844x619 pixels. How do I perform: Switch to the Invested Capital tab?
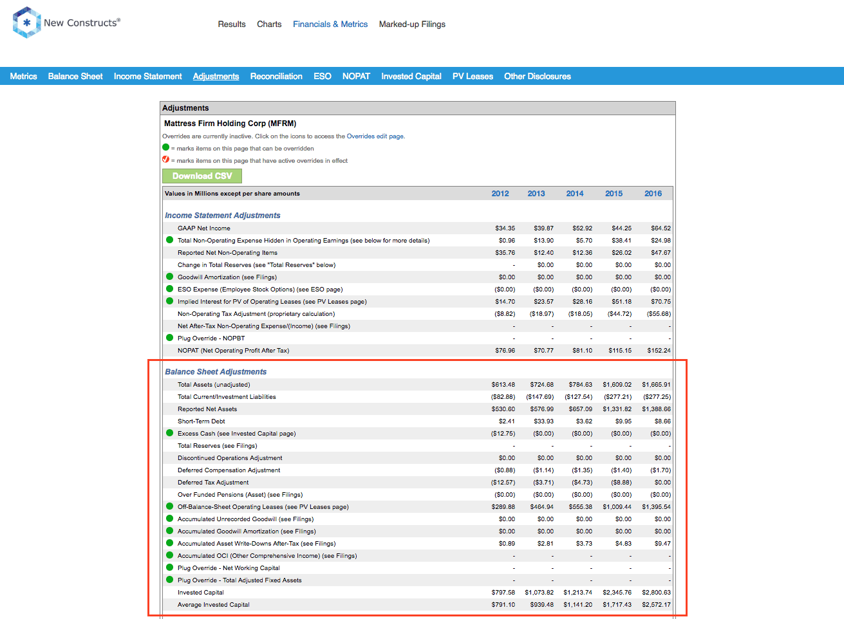pos(411,76)
